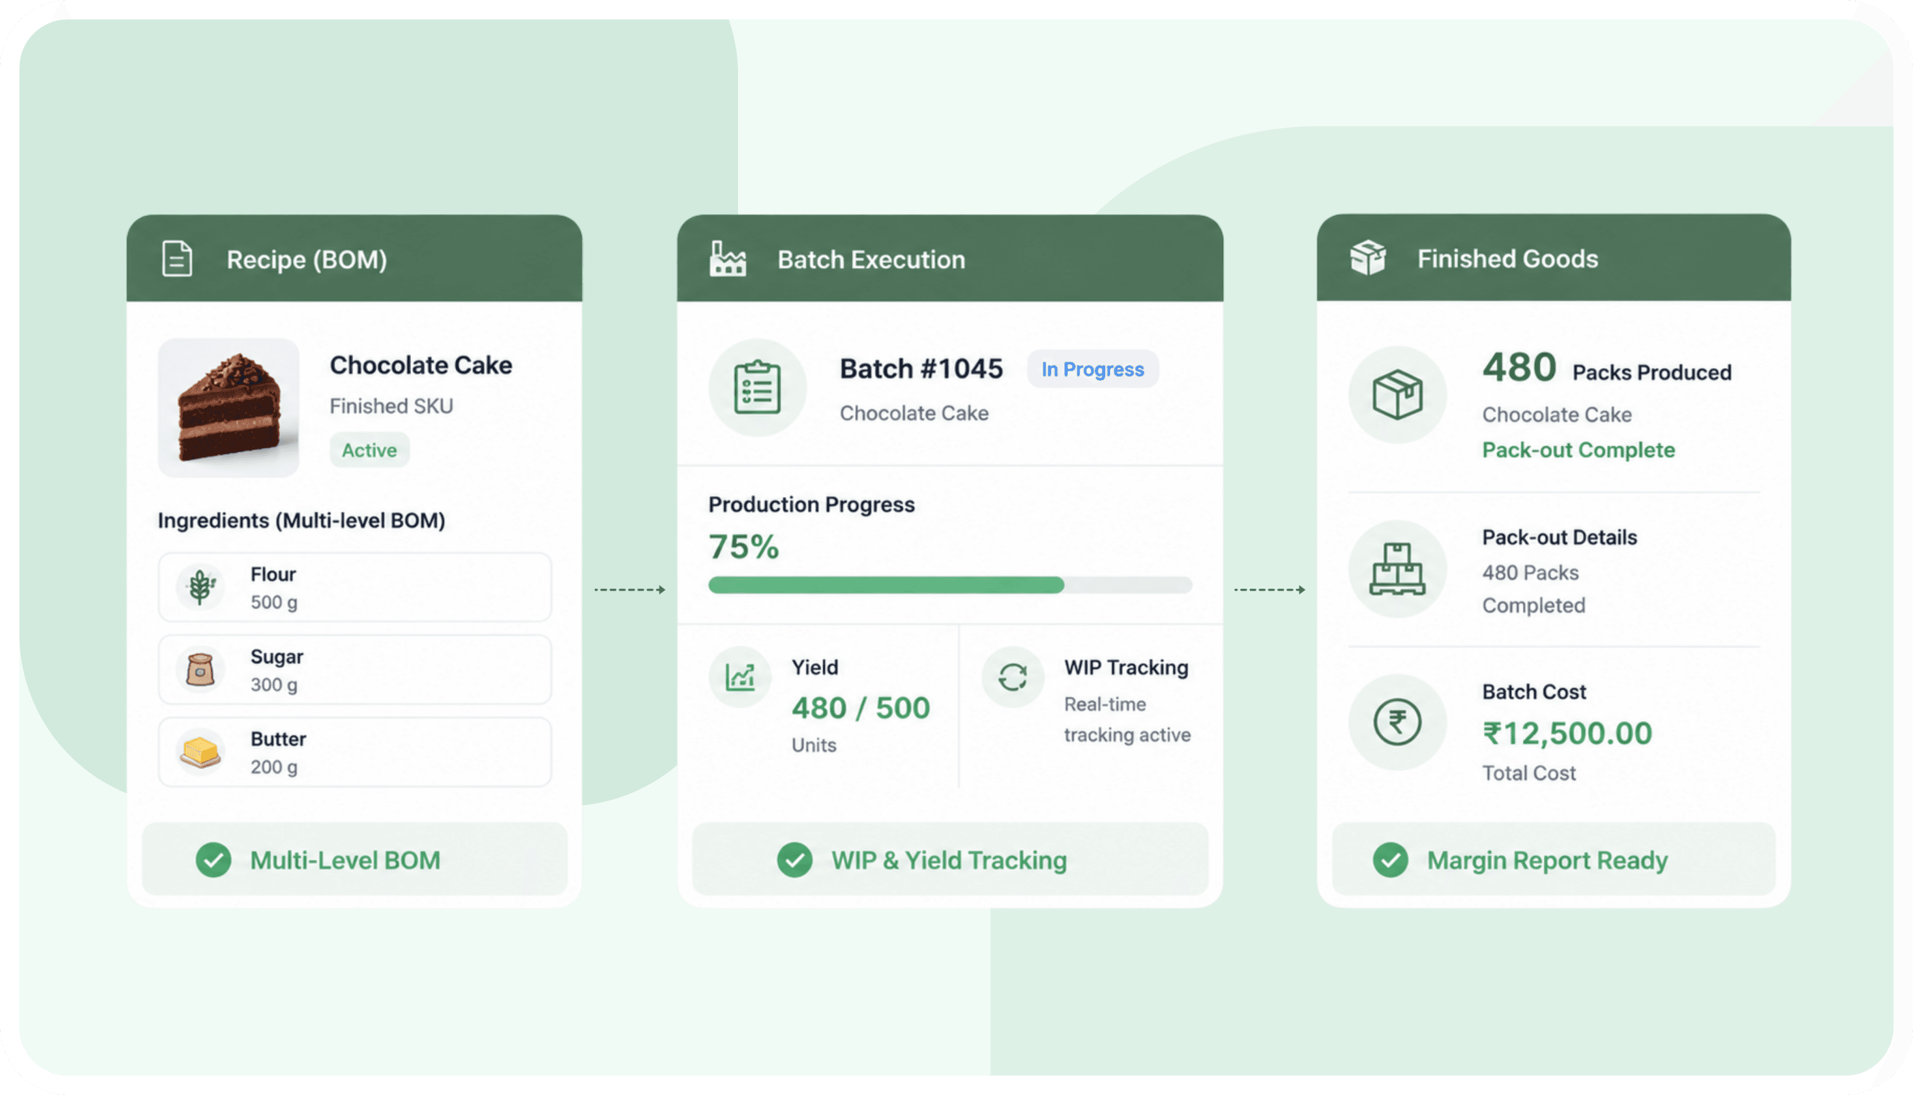This screenshot has height=1095, width=1913.
Task: Click the Chocolate Cake recipe title
Action: pos(421,365)
